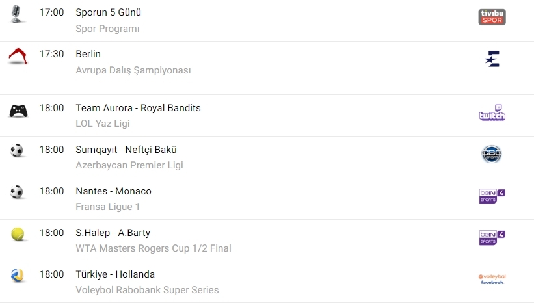Select the Nantes - Monaco listing
534x303 pixels.
coord(113,191)
